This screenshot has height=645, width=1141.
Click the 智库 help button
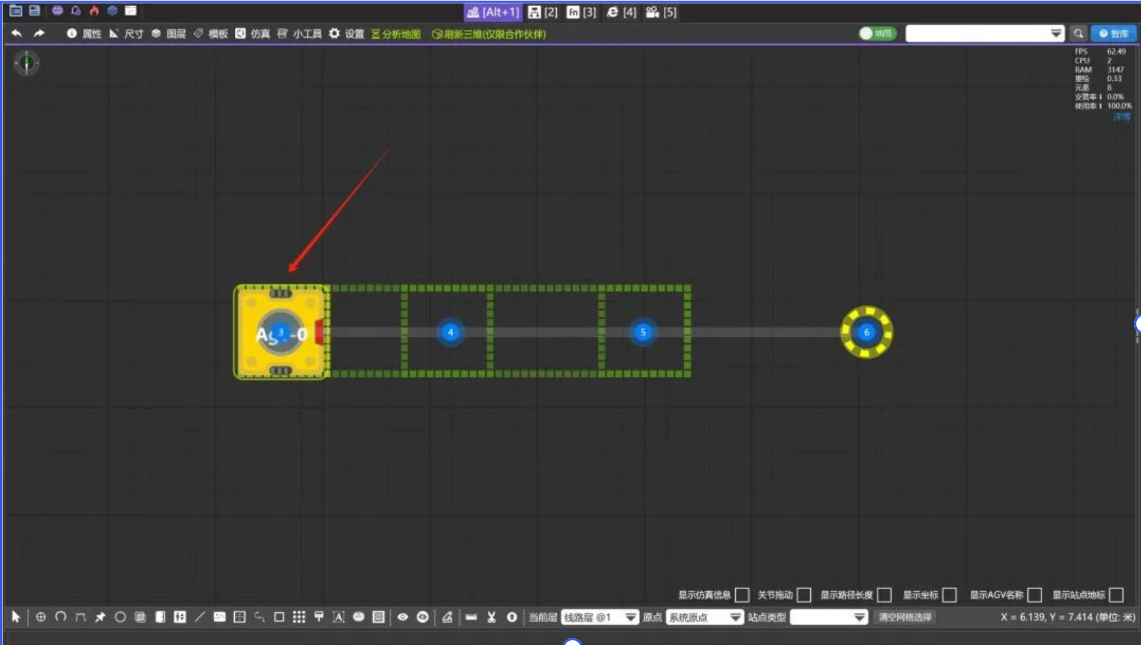click(1114, 33)
